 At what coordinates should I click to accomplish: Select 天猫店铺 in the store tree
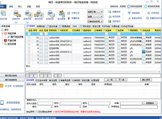(10, 40)
